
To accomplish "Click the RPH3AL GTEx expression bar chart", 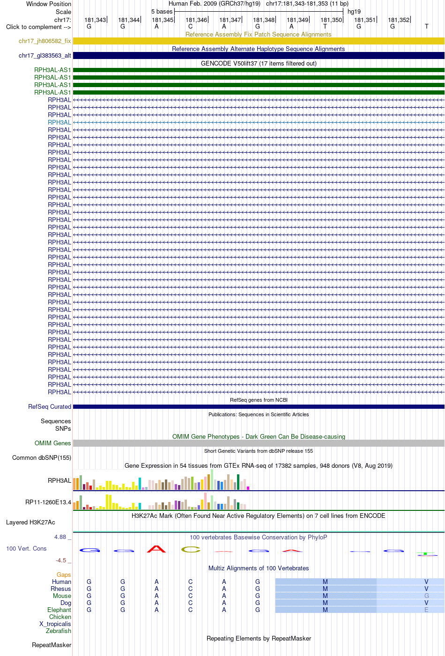I will pyautogui.click(x=162, y=480).
